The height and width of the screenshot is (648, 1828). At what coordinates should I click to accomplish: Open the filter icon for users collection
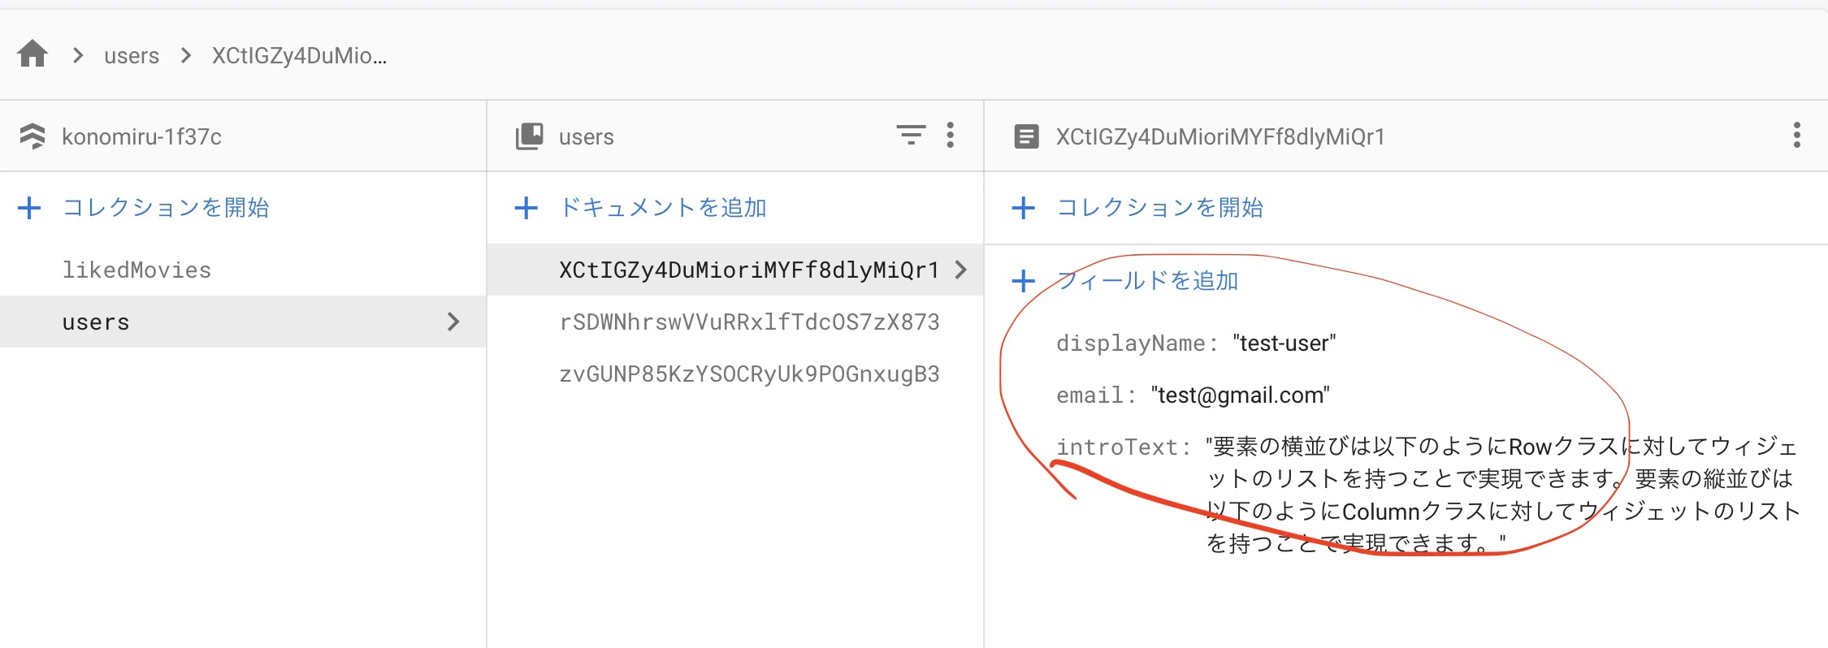point(911,135)
